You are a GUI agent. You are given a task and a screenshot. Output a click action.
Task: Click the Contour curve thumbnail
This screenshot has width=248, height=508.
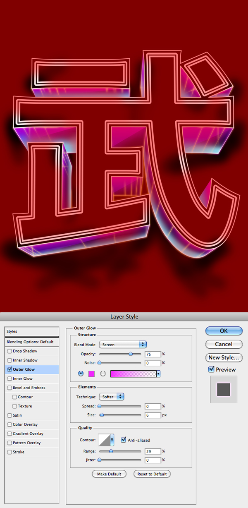pyautogui.click(x=104, y=440)
